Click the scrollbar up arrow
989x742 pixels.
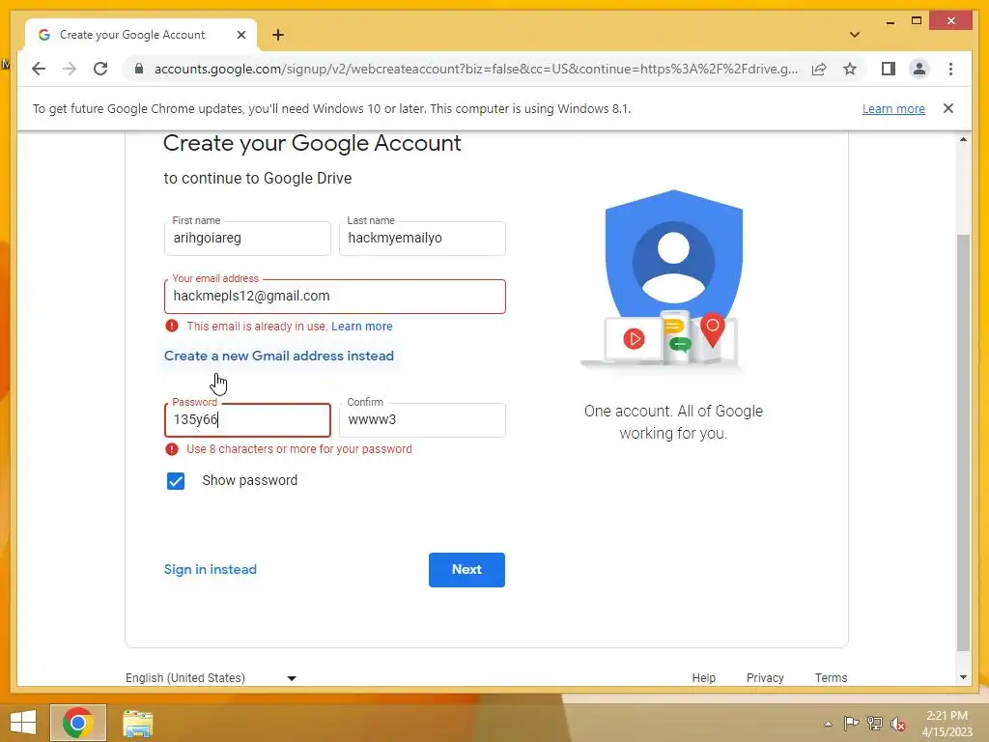pyautogui.click(x=963, y=139)
